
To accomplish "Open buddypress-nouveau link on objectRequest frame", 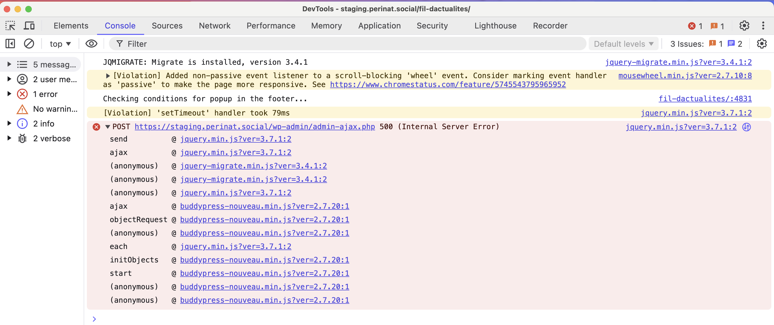I will tap(264, 220).
